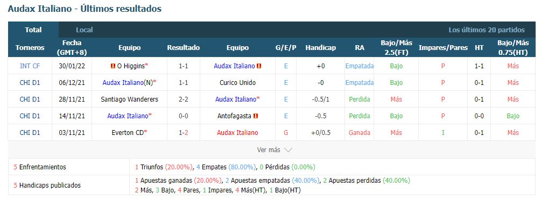Screen dimensions: 541x200
Task: Open Santiago Wanderers team link
Action: pyautogui.click(x=129, y=99)
